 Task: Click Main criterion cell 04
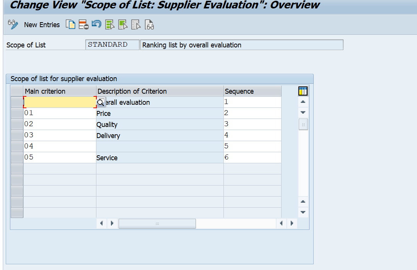[60, 146]
